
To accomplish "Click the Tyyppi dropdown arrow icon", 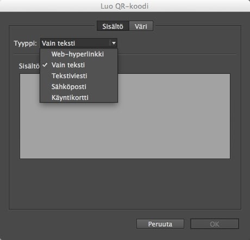I will (114, 43).
